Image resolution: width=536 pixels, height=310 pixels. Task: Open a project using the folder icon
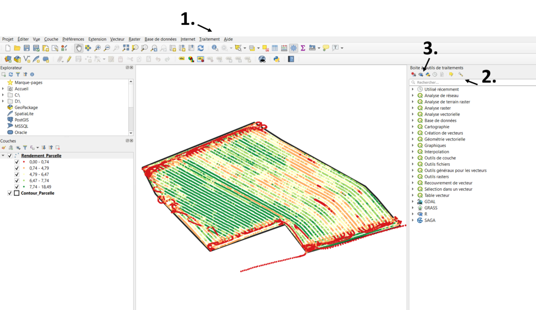[x=17, y=48]
